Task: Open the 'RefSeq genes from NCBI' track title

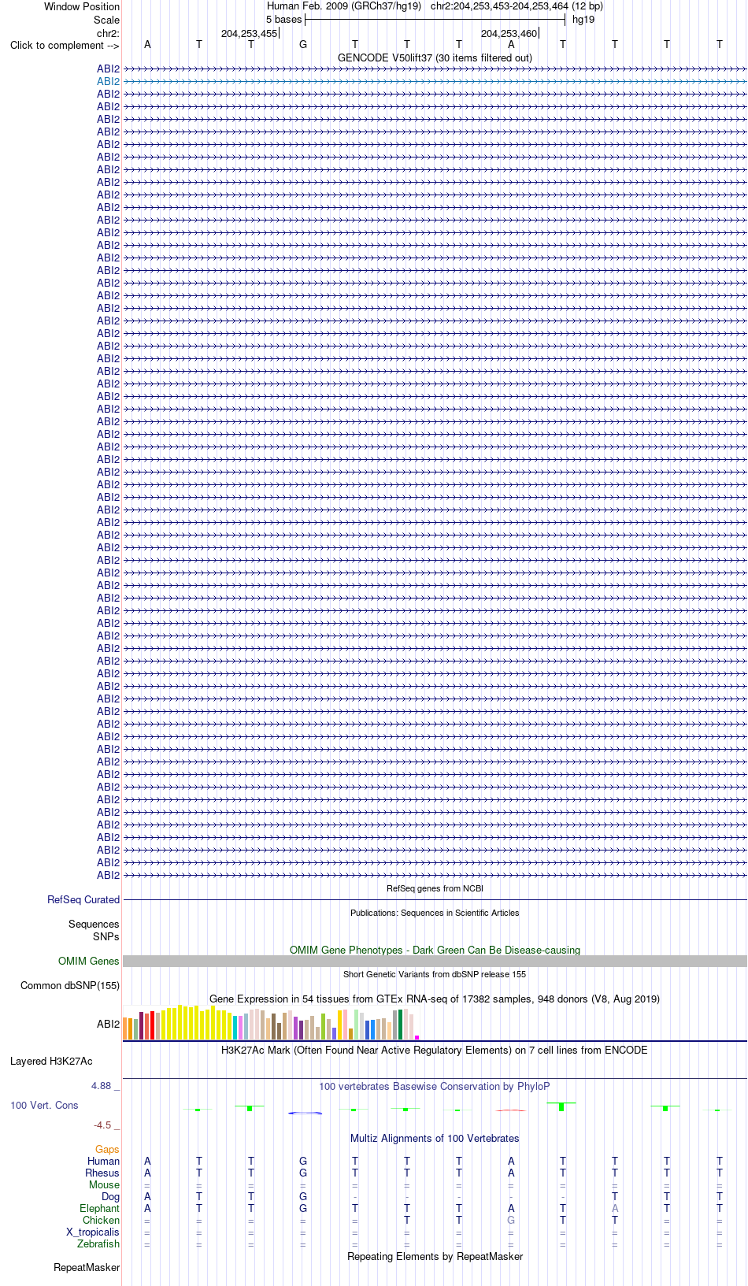Action: pos(435,888)
